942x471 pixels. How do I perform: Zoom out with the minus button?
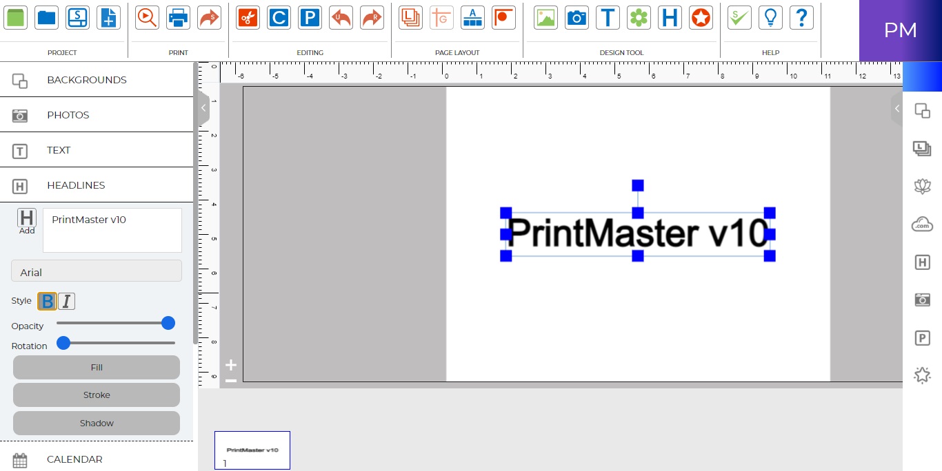231,381
